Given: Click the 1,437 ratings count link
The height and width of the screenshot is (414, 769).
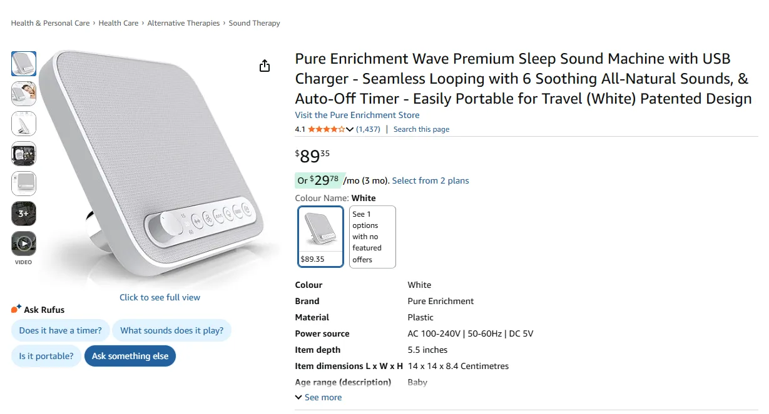Looking at the screenshot, I should tap(367, 129).
